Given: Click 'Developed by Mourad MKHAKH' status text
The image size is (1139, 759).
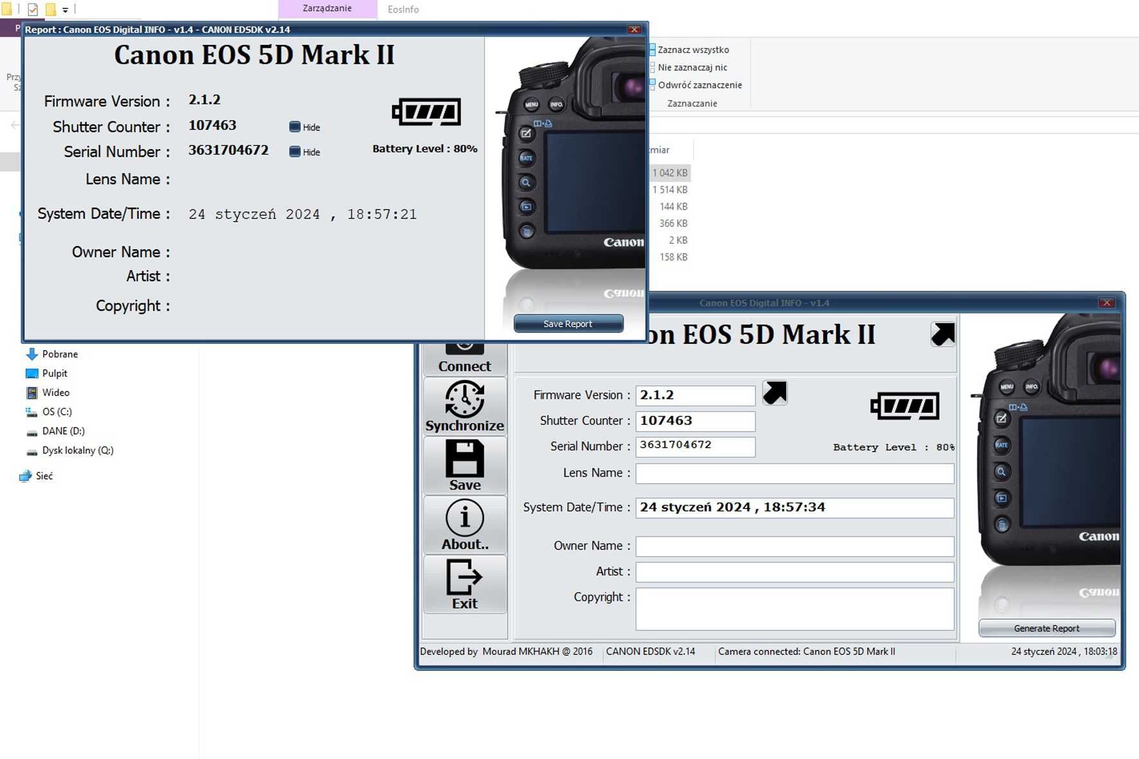Looking at the screenshot, I should [506, 652].
